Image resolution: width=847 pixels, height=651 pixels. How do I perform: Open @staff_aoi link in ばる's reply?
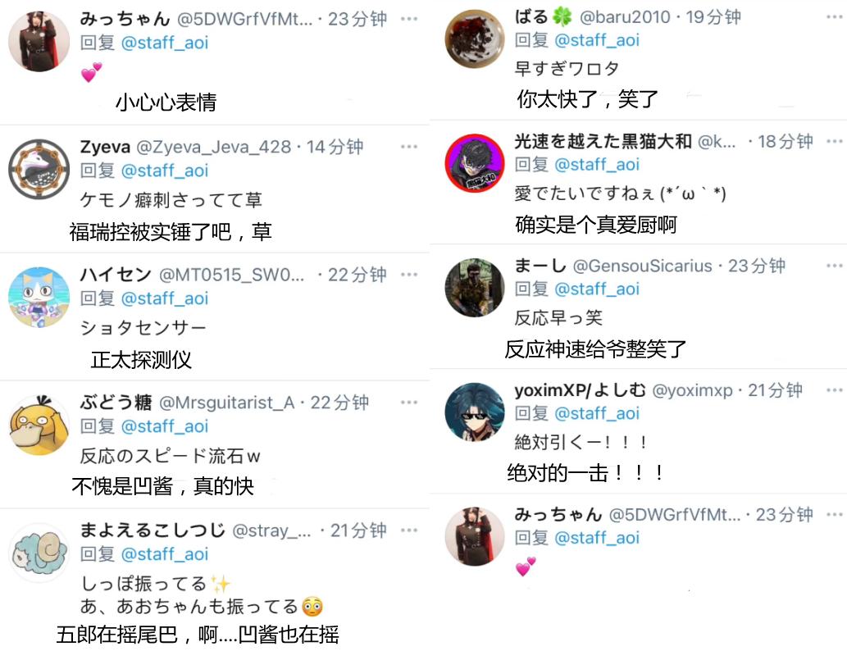click(597, 40)
